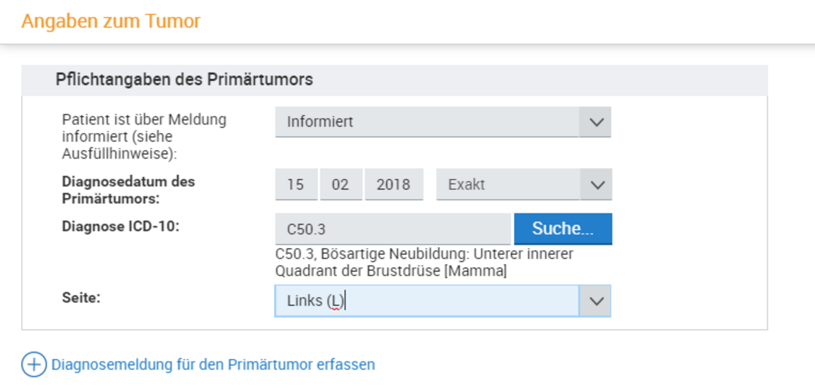Image resolution: width=815 pixels, height=390 pixels.
Task: Click the Diagnose ICD-10 label
Action: pos(121,226)
